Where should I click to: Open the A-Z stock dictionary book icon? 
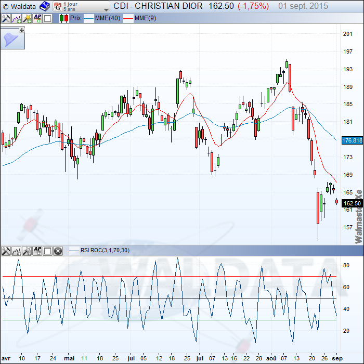[x=45, y=6]
